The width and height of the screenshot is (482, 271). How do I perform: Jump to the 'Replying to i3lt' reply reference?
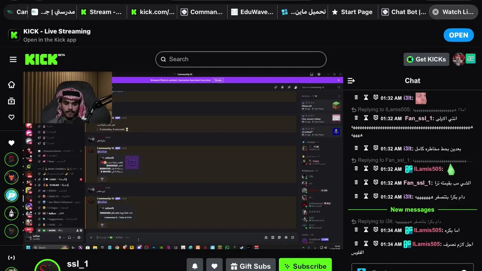(396, 221)
